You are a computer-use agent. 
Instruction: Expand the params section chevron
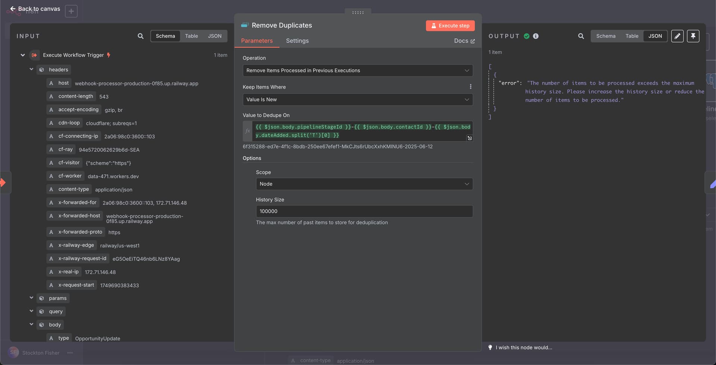click(x=31, y=298)
